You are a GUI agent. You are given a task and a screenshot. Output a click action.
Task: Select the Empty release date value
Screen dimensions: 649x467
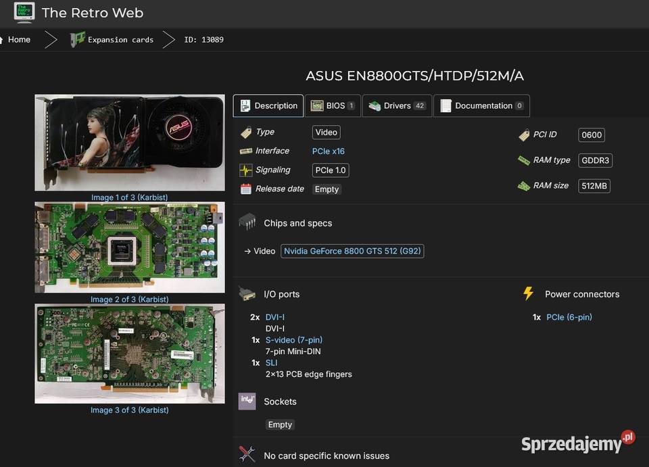[327, 189]
